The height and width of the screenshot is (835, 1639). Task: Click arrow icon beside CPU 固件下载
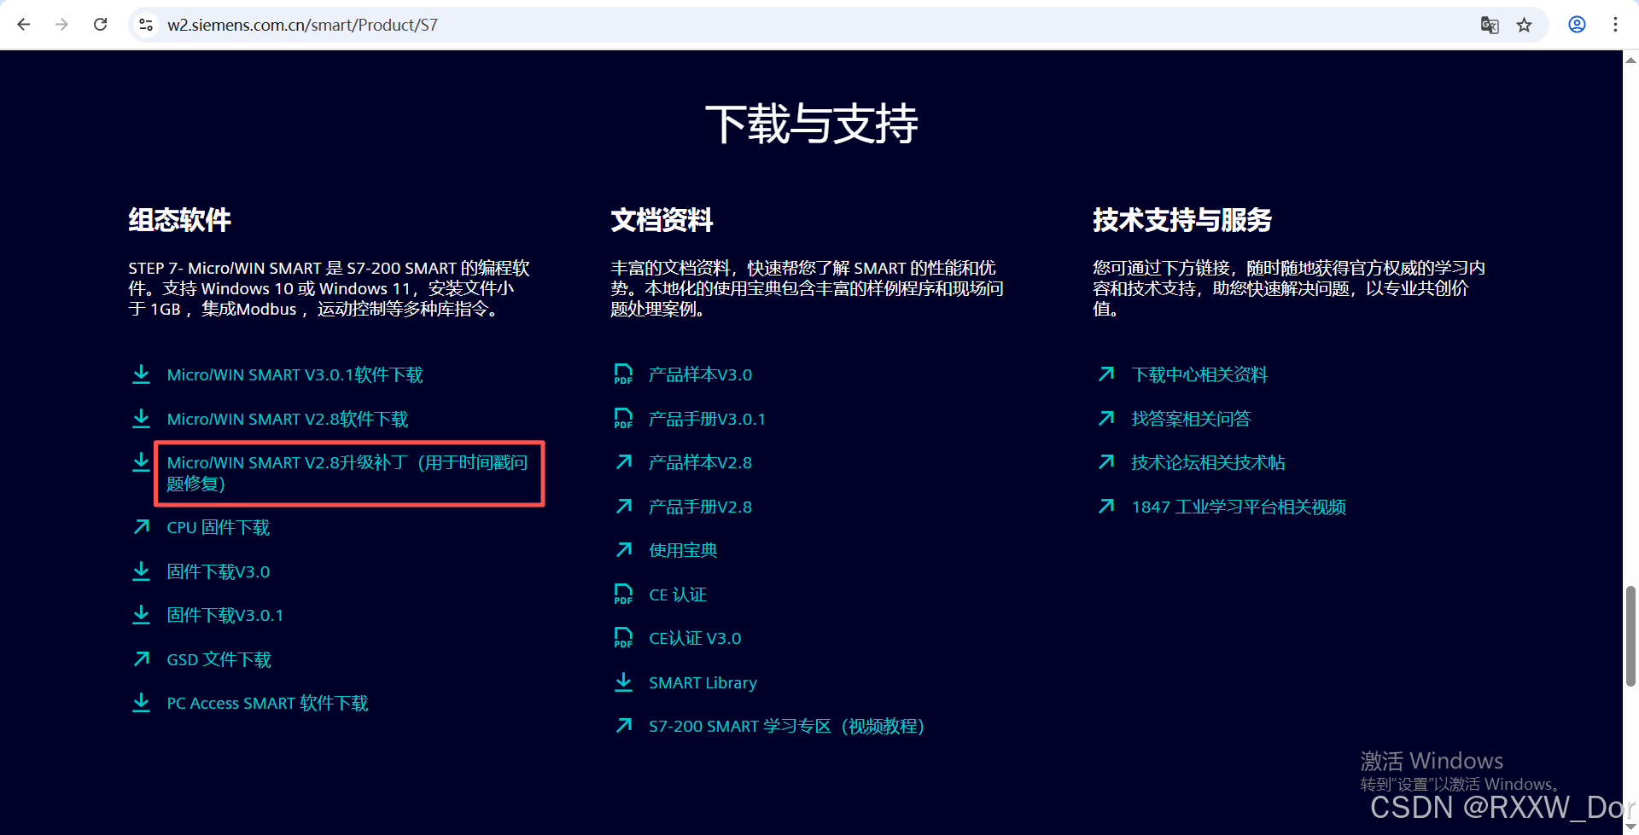click(x=142, y=527)
